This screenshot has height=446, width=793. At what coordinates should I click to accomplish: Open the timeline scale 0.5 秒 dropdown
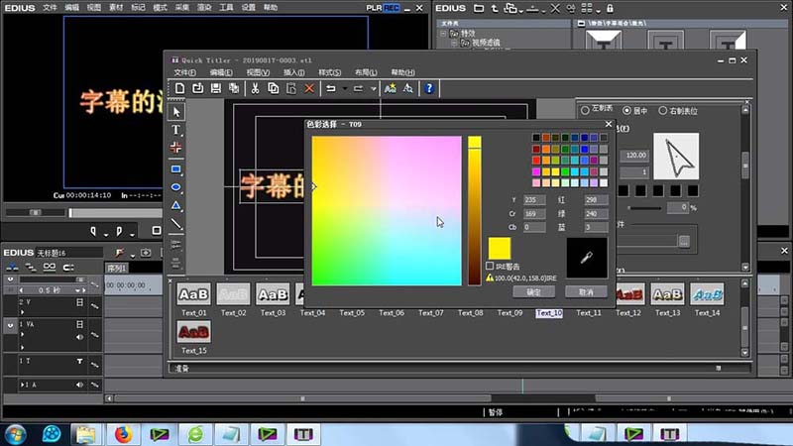78,290
